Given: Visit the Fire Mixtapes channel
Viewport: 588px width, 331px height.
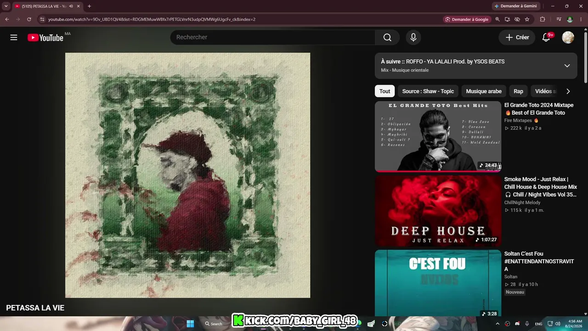Looking at the screenshot, I should tap(518, 120).
